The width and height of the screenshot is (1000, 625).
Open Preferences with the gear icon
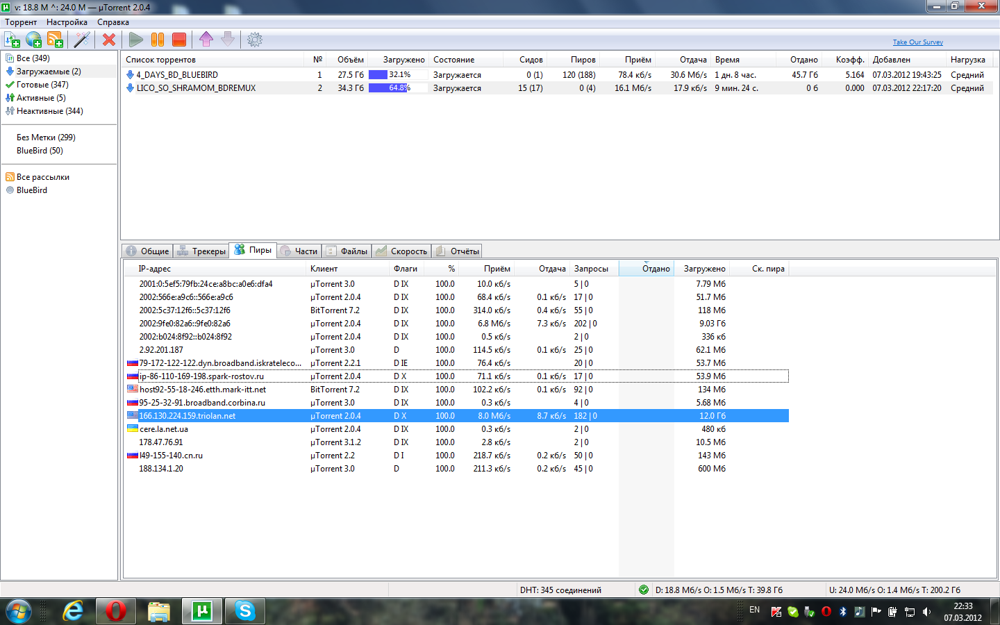[x=255, y=40]
